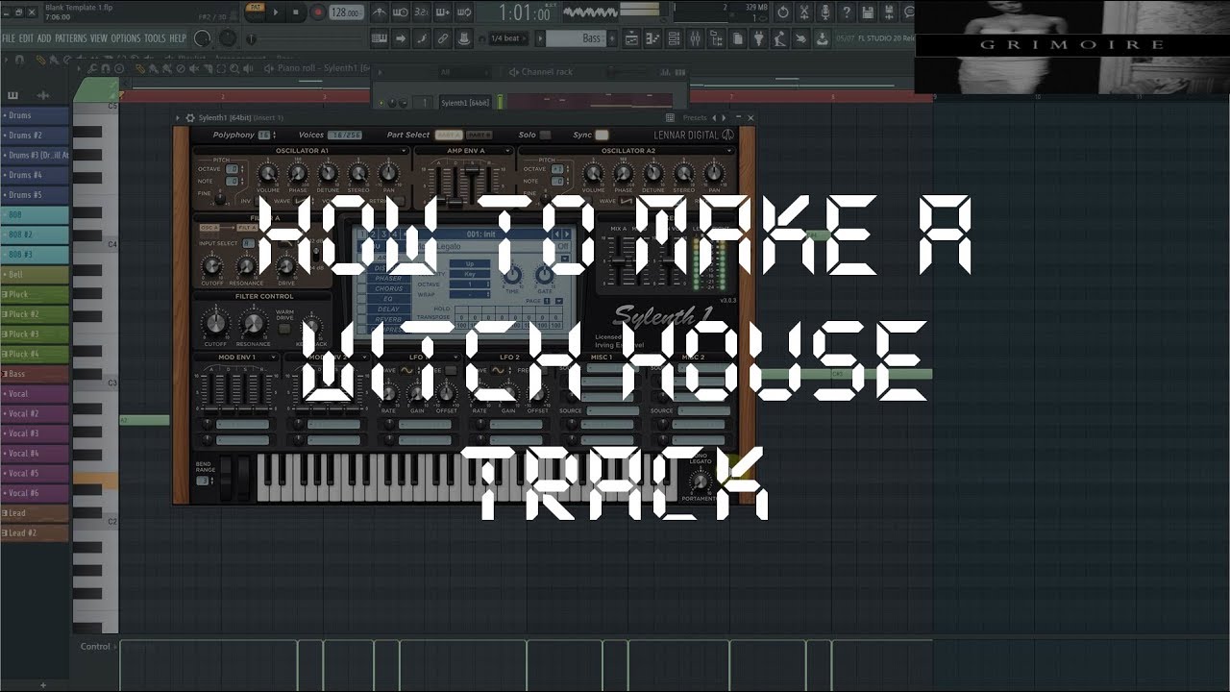Screen dimensions: 1230x692
Task: Select the Drums #2 track
Action: pyautogui.click(x=36, y=136)
